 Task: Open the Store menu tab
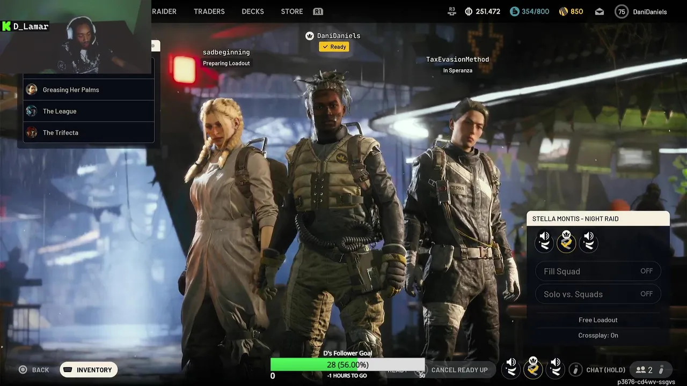(x=292, y=11)
